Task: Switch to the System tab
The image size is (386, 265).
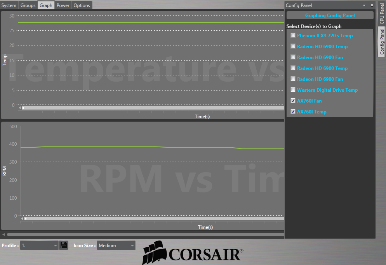Action: point(9,5)
